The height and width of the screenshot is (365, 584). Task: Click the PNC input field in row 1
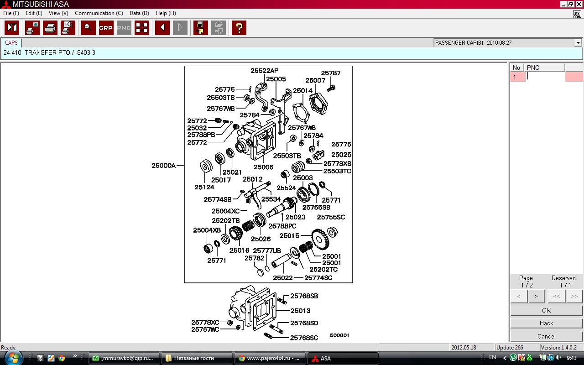point(545,77)
